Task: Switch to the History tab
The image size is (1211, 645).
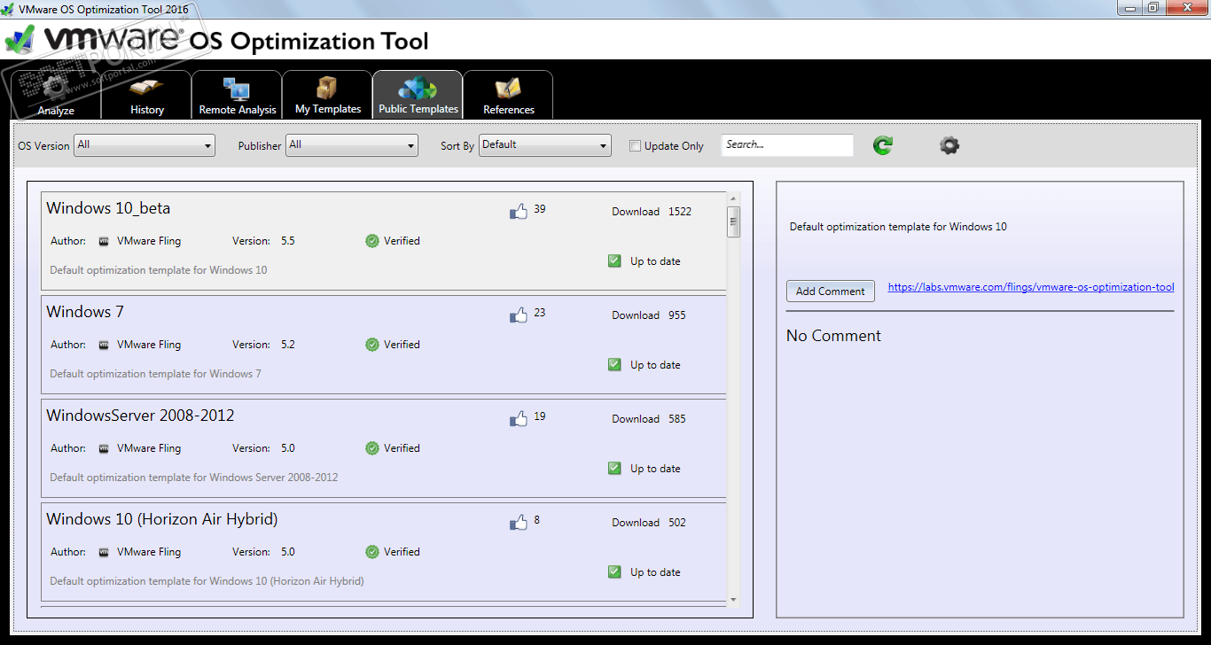Action: [146, 95]
